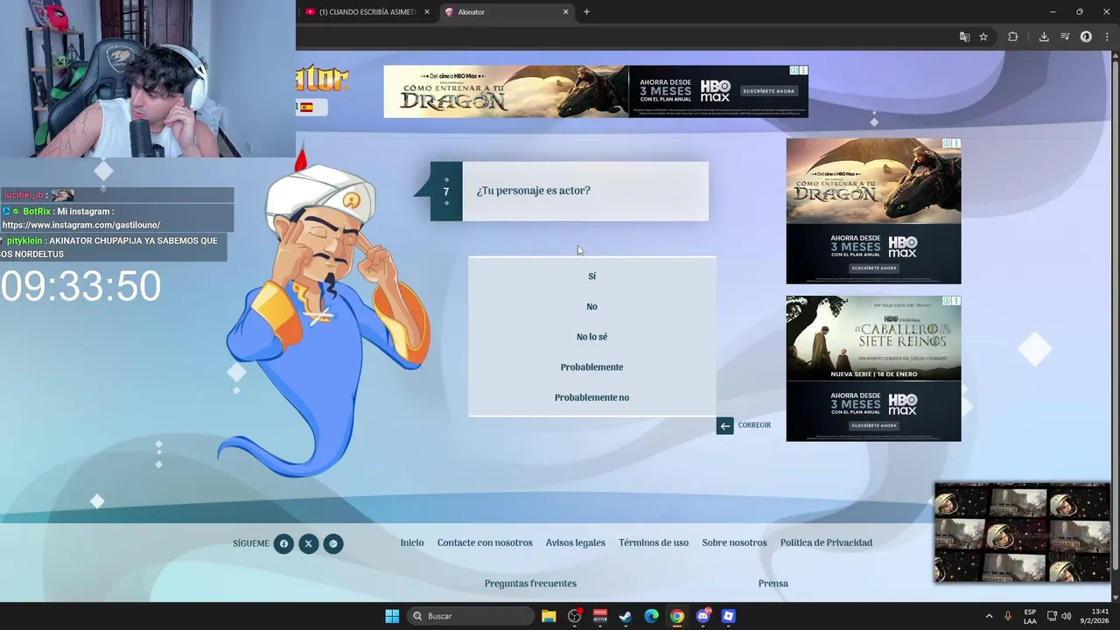Open the 'Prensa' footer link
The image size is (1120, 630).
(773, 584)
